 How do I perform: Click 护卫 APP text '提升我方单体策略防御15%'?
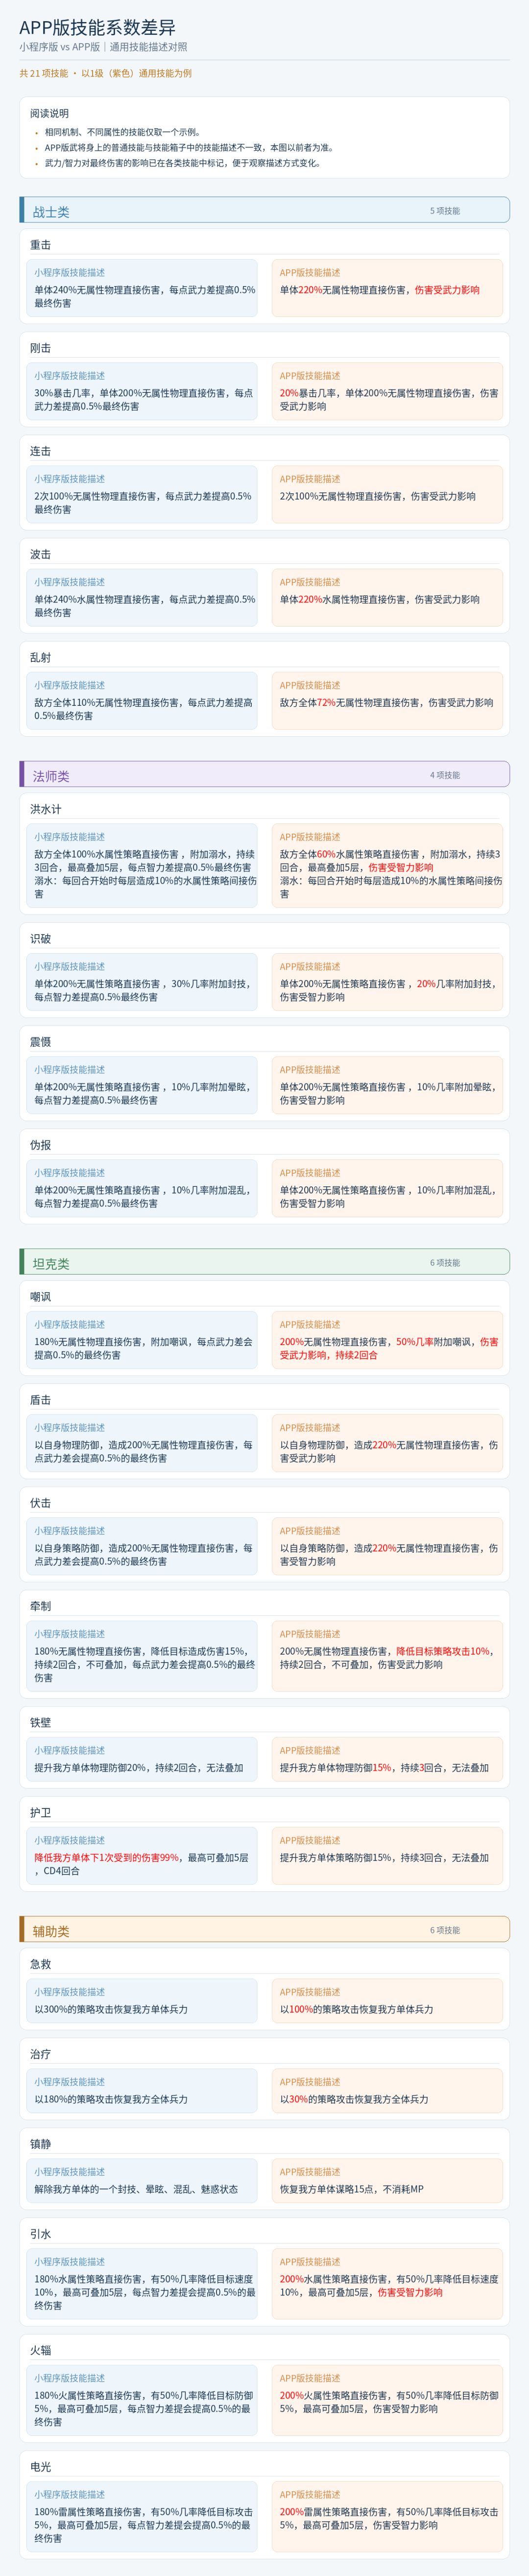[336, 1857]
